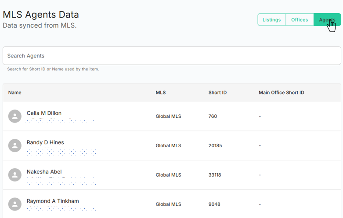Click Raymond A Tinkham's avatar icon

click(15, 204)
